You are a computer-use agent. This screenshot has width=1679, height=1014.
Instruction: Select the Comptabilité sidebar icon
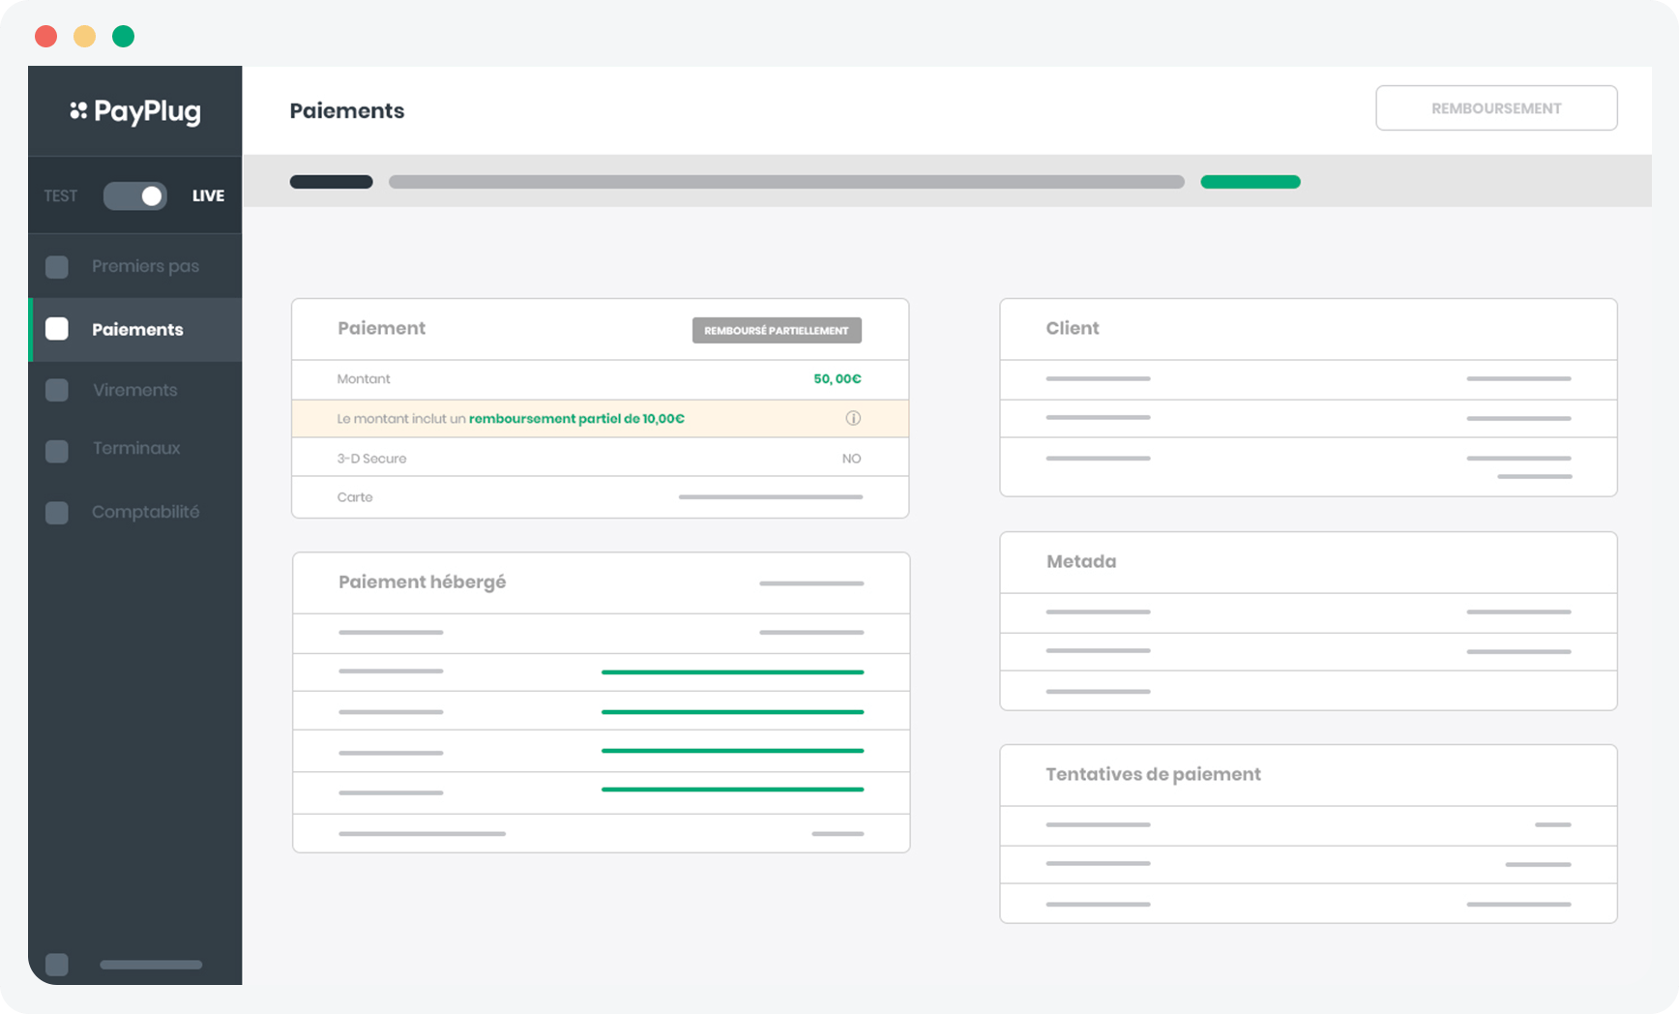pos(57,513)
